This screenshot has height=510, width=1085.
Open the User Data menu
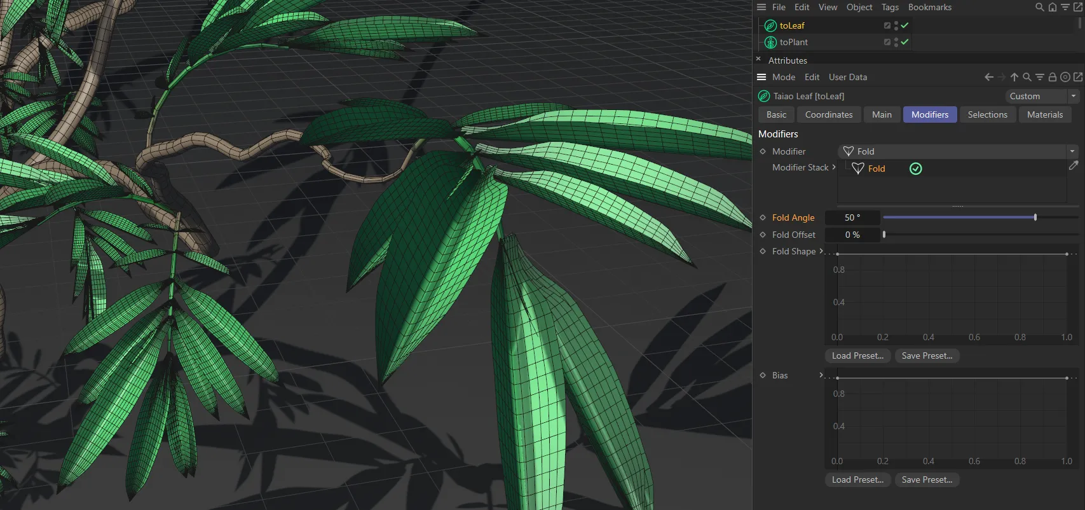pos(848,77)
